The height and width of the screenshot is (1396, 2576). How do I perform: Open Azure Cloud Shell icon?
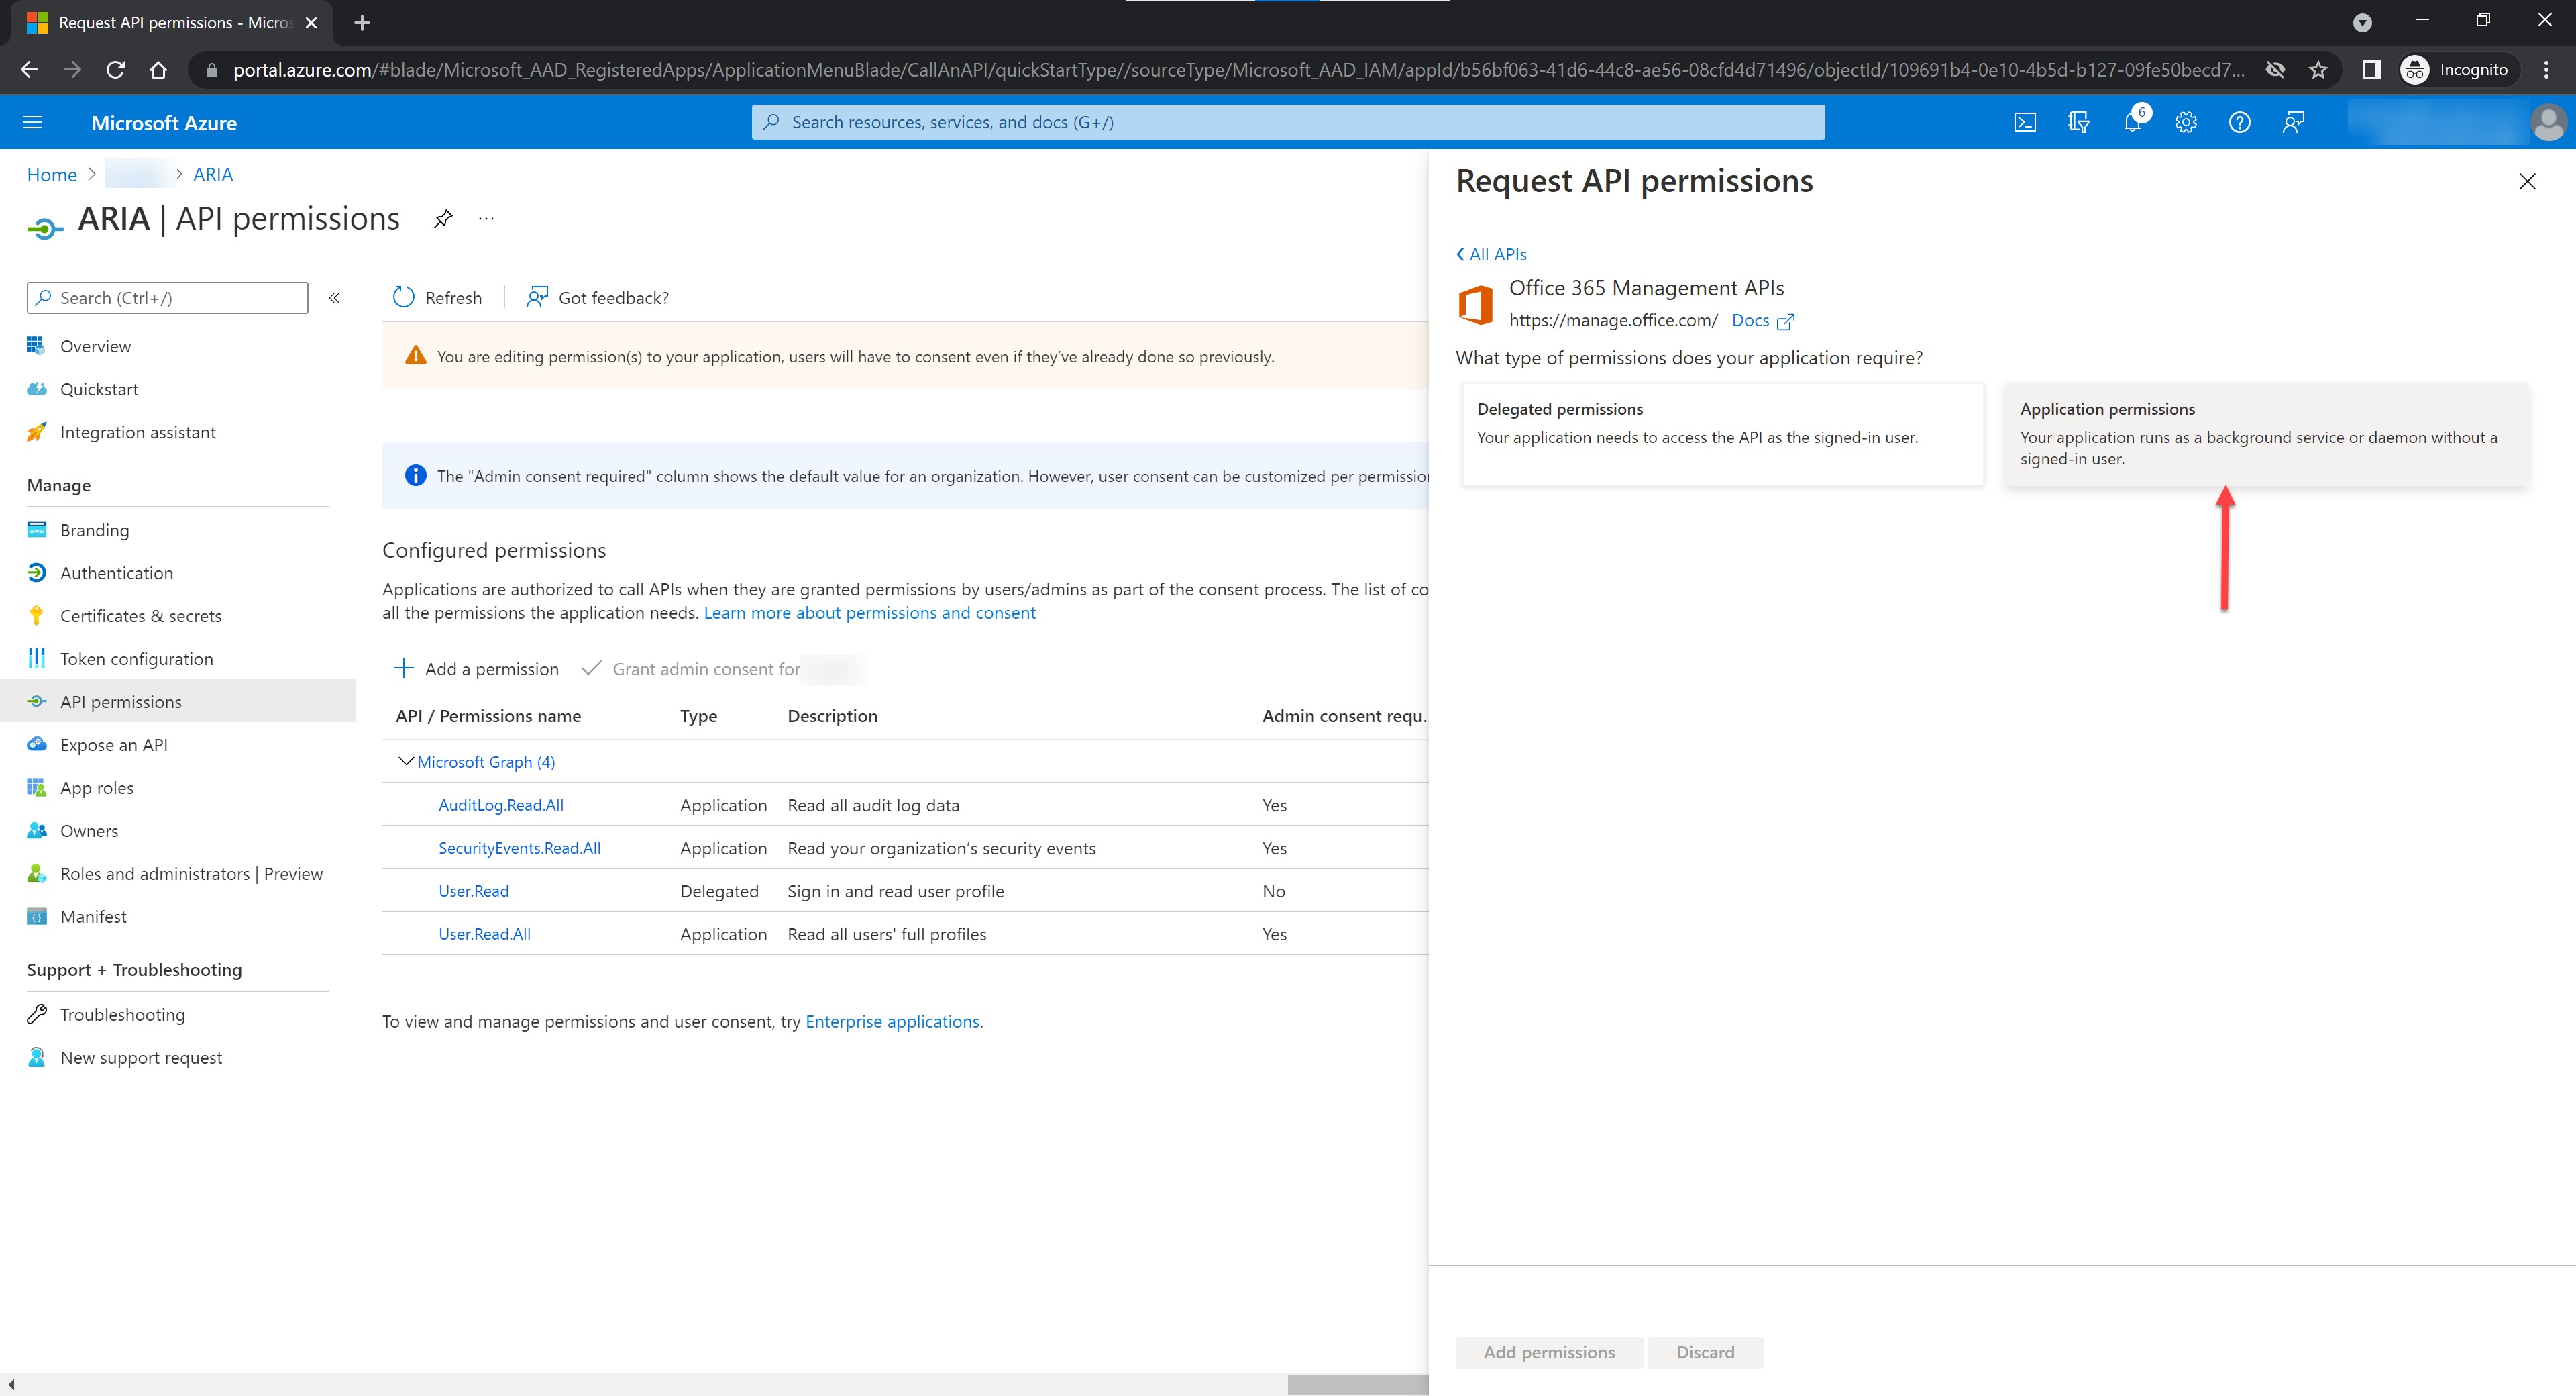2025,122
